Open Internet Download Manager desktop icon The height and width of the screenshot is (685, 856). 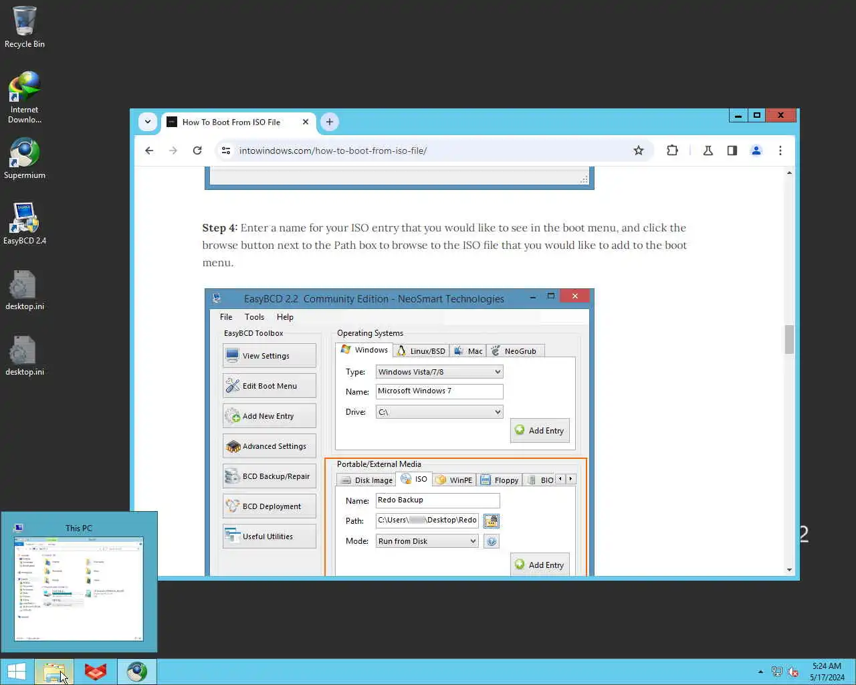point(25,98)
